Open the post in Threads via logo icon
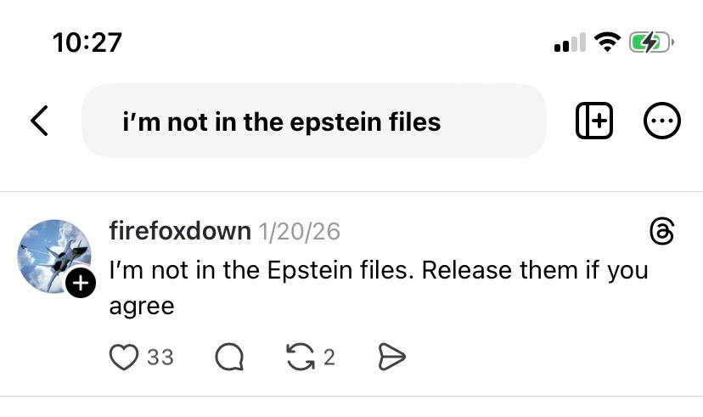703x417 pixels. click(661, 231)
